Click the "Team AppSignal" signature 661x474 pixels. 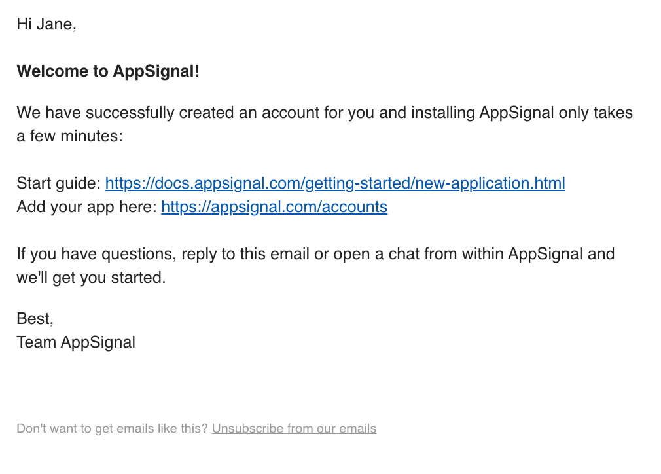tap(75, 342)
